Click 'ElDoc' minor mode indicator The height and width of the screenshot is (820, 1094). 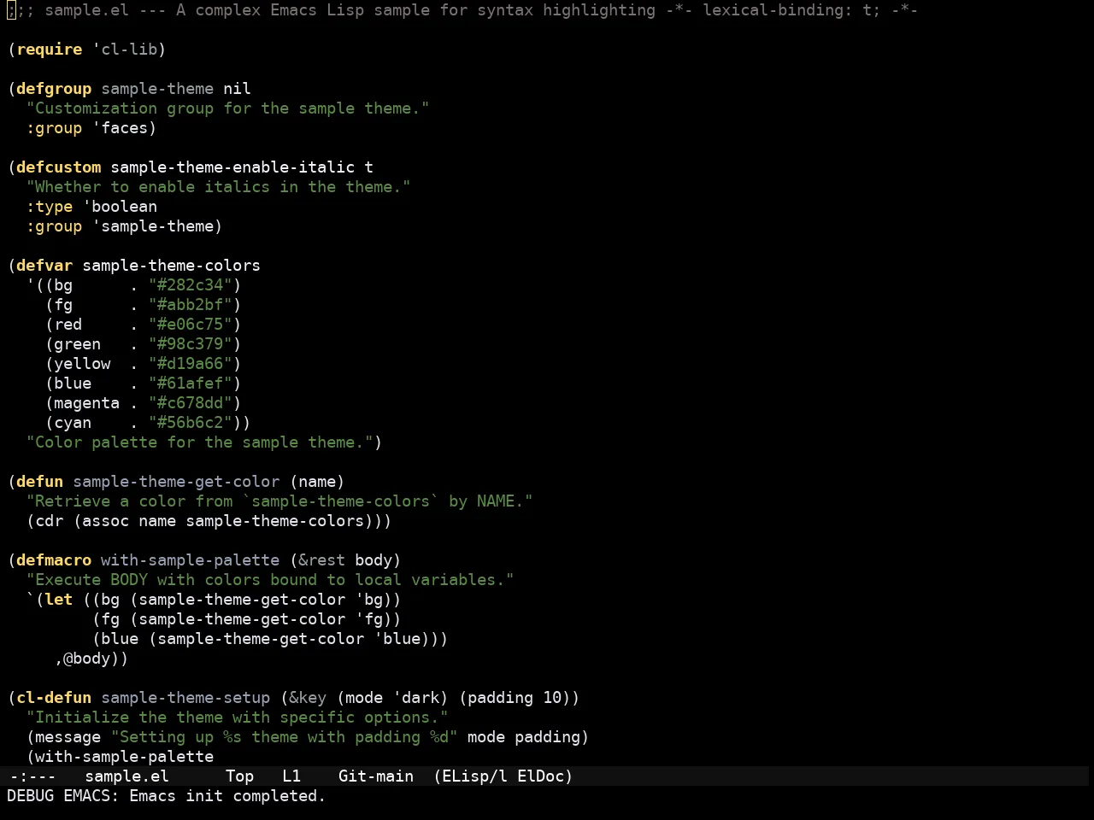pyautogui.click(x=540, y=776)
